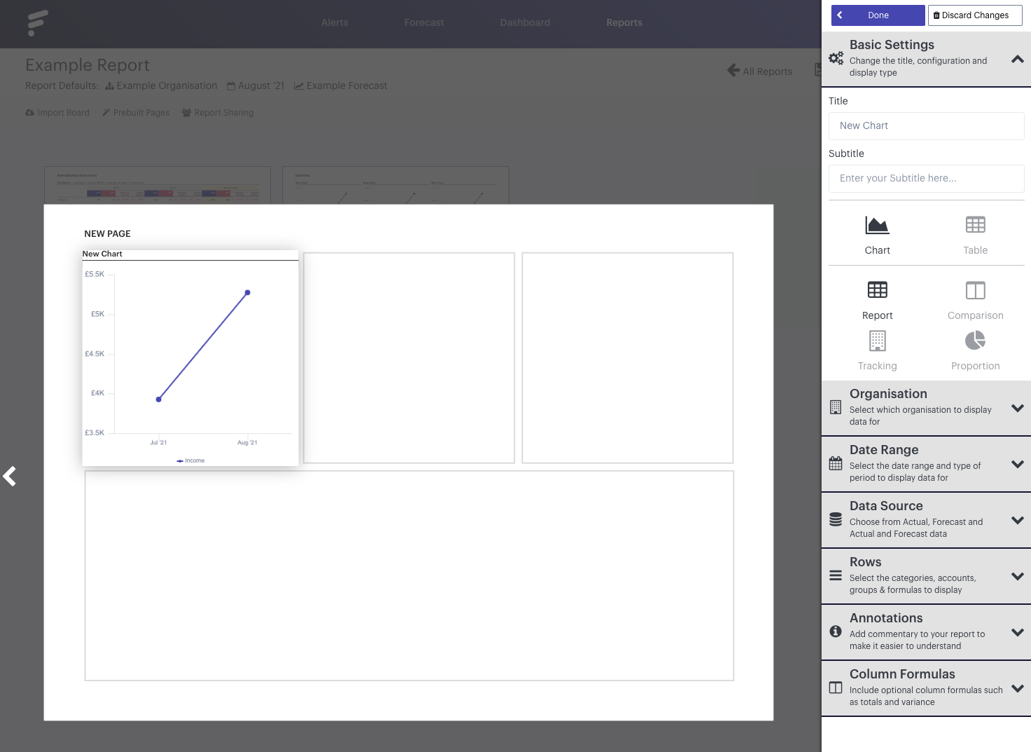This screenshot has width=1031, height=752.
Task: Click the All Reports arrow icon
Action: (733, 70)
